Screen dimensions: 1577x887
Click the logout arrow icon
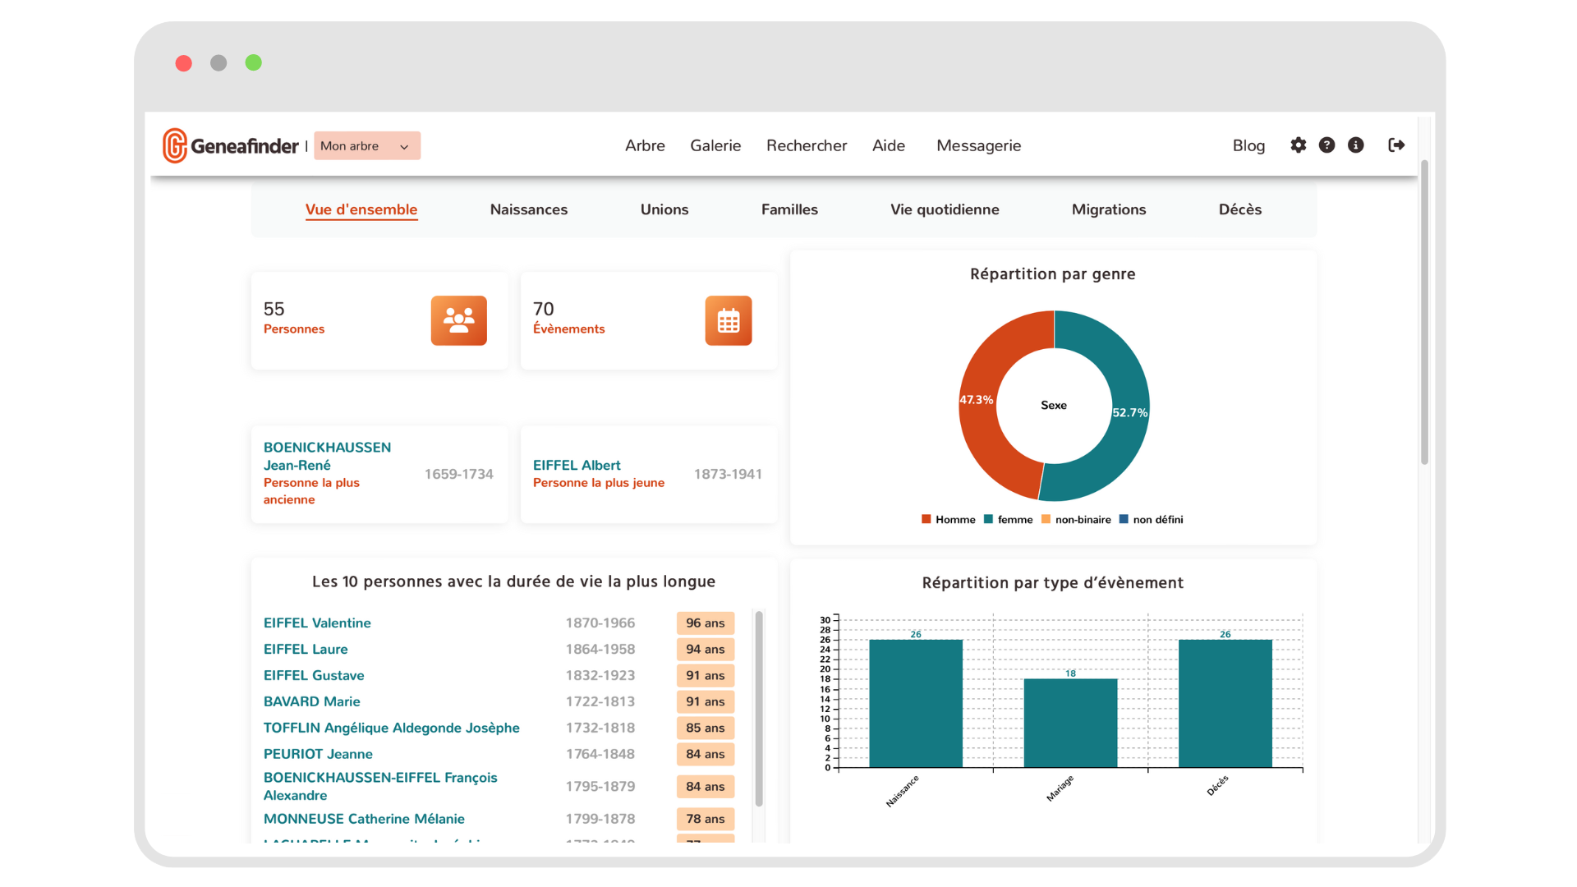click(x=1396, y=145)
